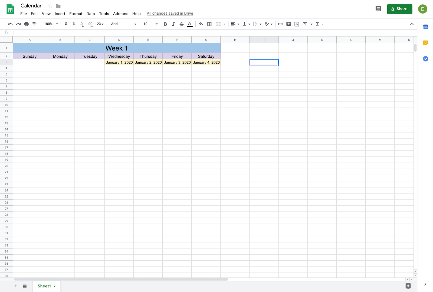Viewport: 433px width, 292px height.
Task: Rename the document title Calendar
Action: (31, 6)
